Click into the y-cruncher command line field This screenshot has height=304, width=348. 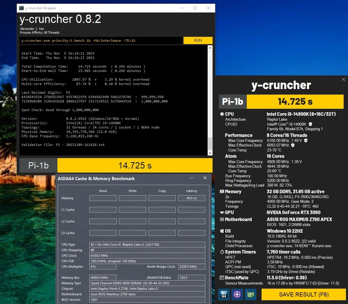[101, 41]
